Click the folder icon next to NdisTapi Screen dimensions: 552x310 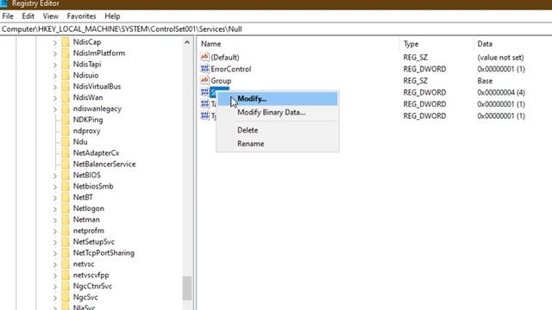click(66, 65)
